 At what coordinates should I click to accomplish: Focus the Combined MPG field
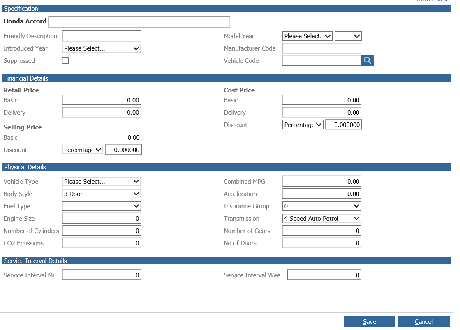(x=321, y=182)
